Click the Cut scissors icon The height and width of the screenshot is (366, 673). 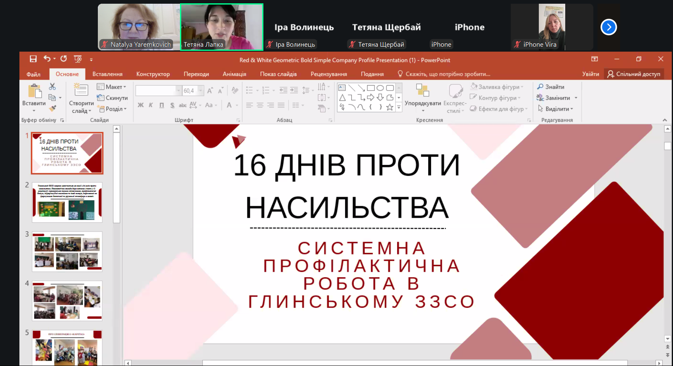52,86
